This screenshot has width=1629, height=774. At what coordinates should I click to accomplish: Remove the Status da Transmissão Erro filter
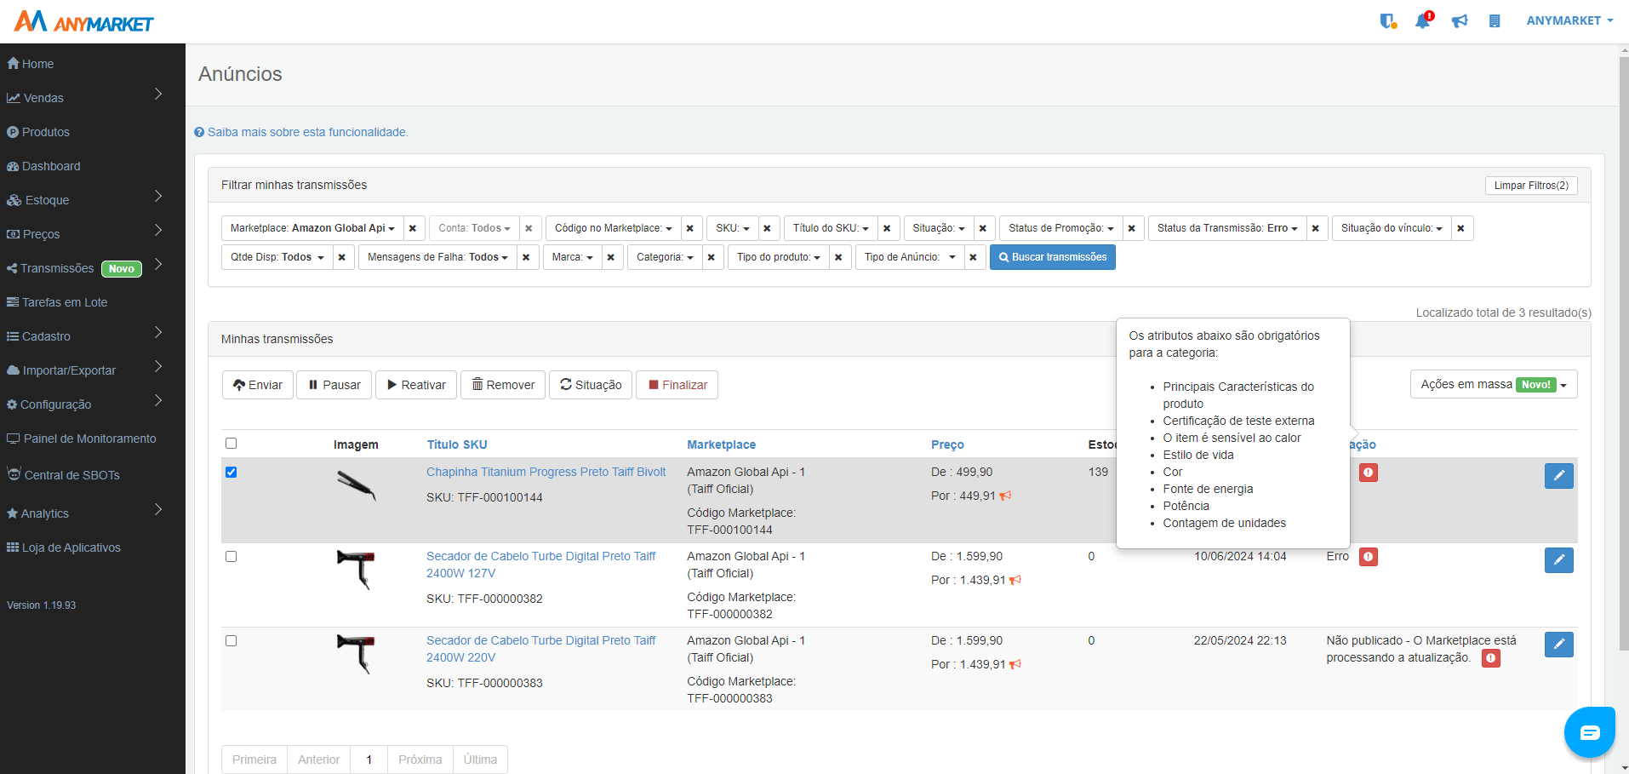pyautogui.click(x=1316, y=228)
